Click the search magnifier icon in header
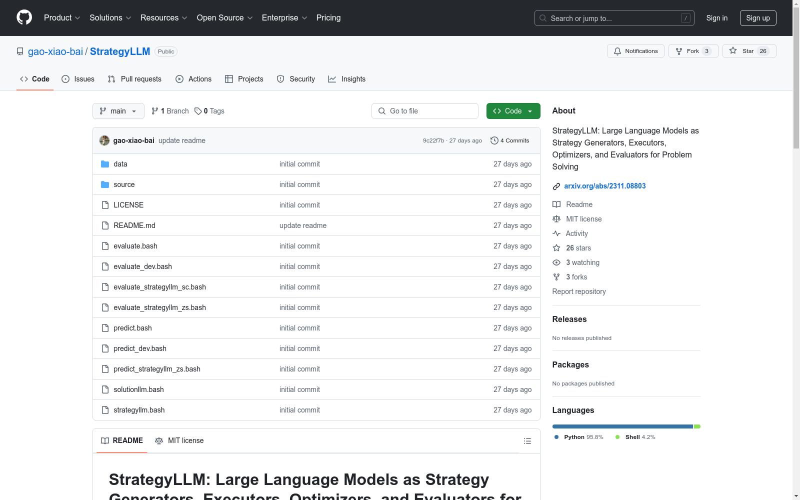800x500 pixels. [543, 18]
